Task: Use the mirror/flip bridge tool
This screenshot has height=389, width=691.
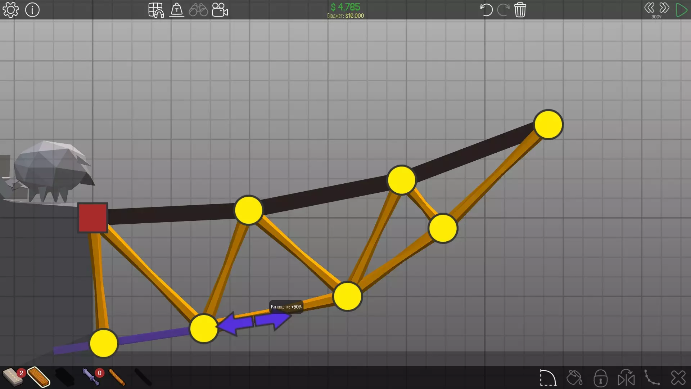Action: click(x=626, y=378)
